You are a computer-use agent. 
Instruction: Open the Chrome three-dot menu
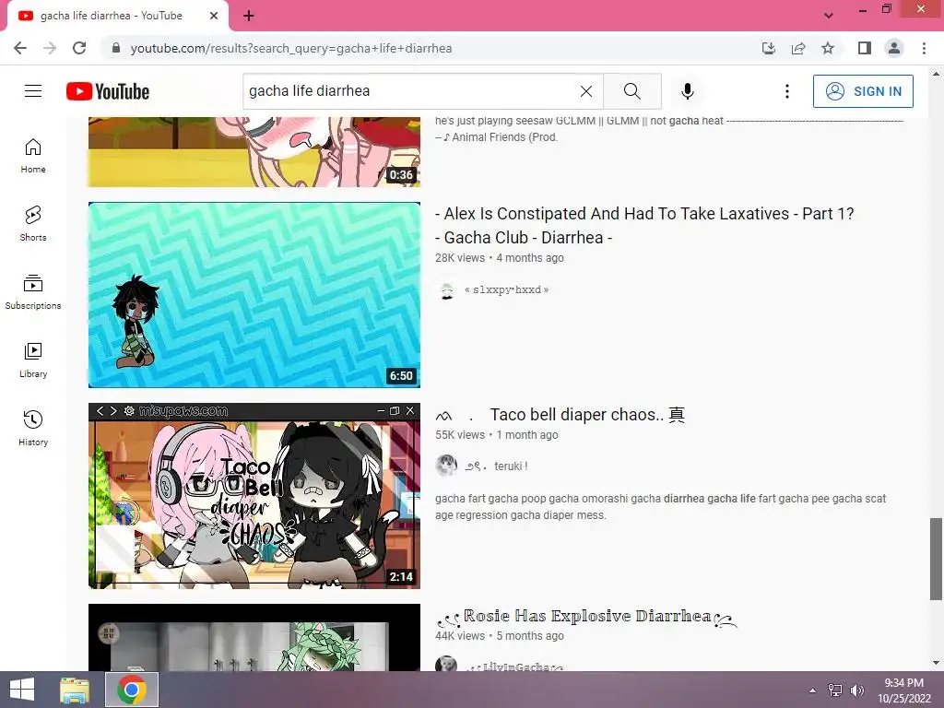pyautogui.click(x=924, y=48)
